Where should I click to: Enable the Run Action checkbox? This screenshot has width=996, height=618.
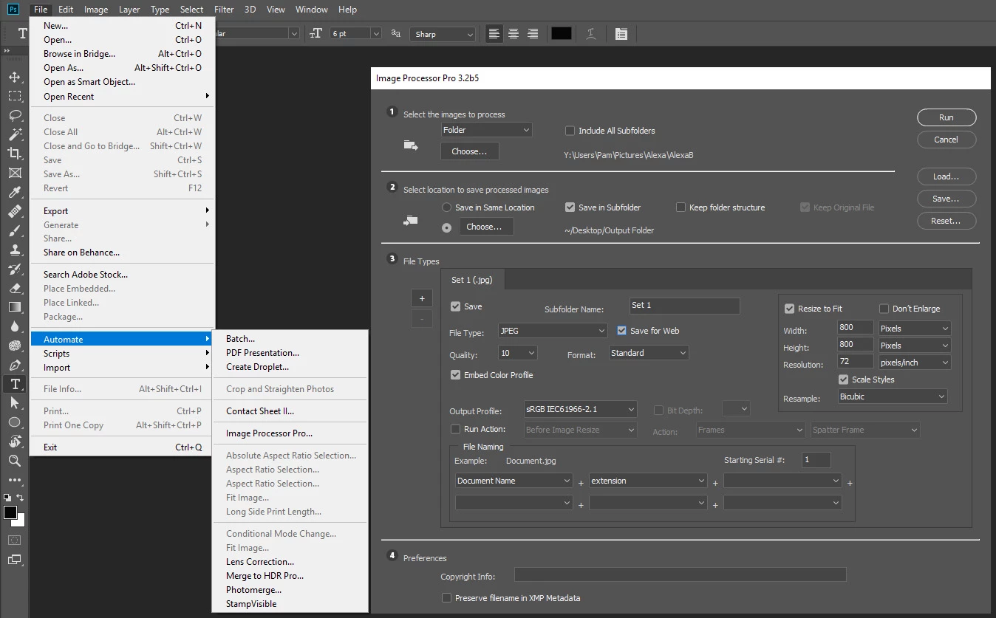[456, 429]
